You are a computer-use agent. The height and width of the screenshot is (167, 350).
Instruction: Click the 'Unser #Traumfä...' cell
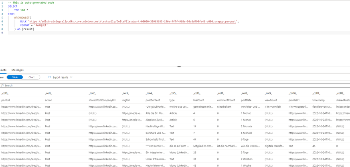[x=156, y=159]
